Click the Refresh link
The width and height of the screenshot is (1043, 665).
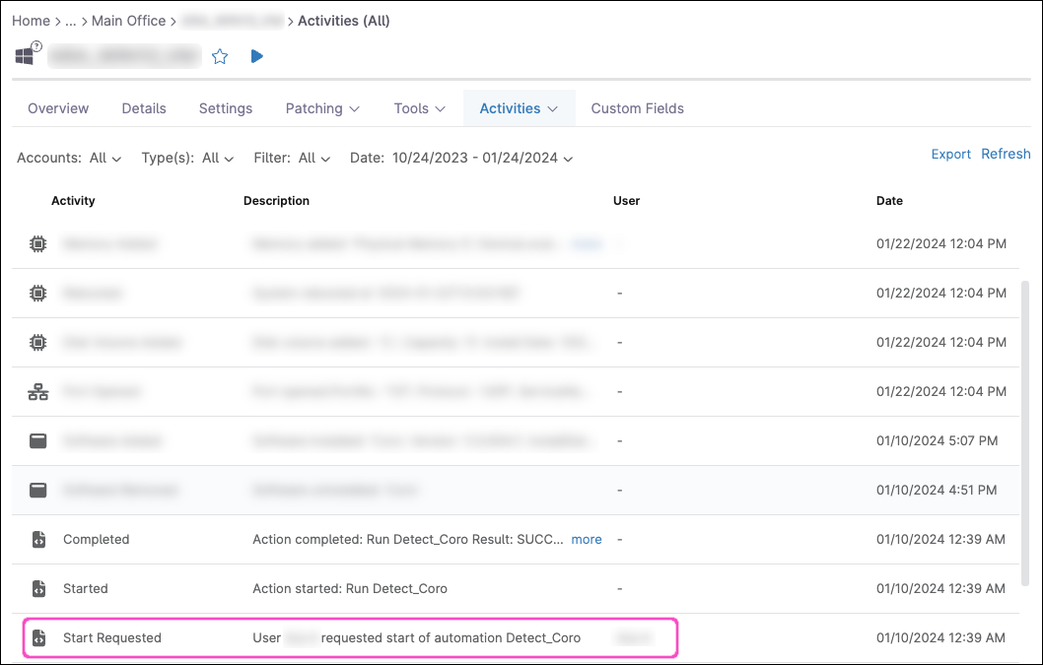[1006, 154]
